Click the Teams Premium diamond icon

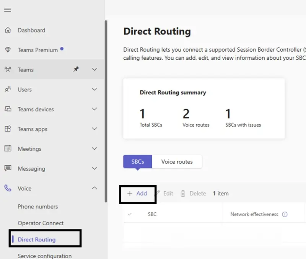pyautogui.click(x=8, y=50)
